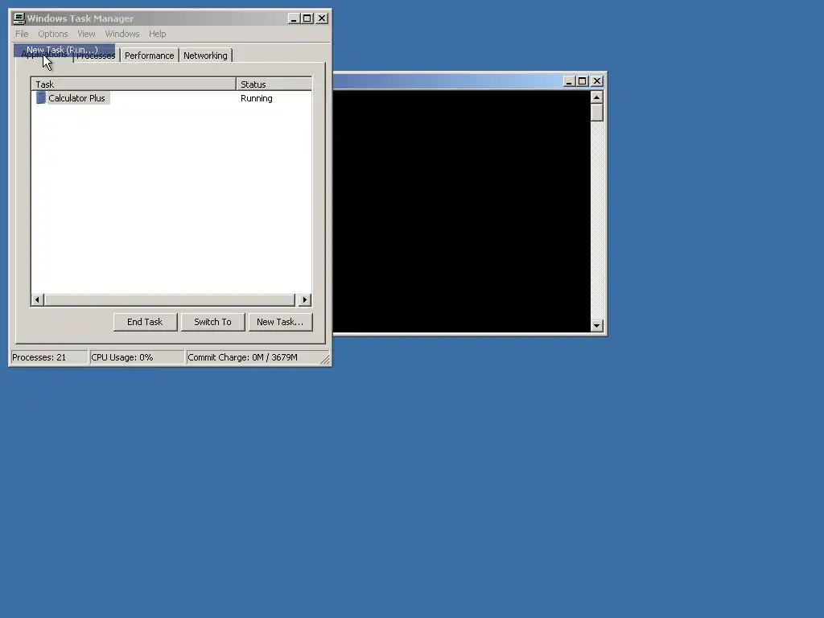
Task: Close the black console window
Action: (x=597, y=81)
